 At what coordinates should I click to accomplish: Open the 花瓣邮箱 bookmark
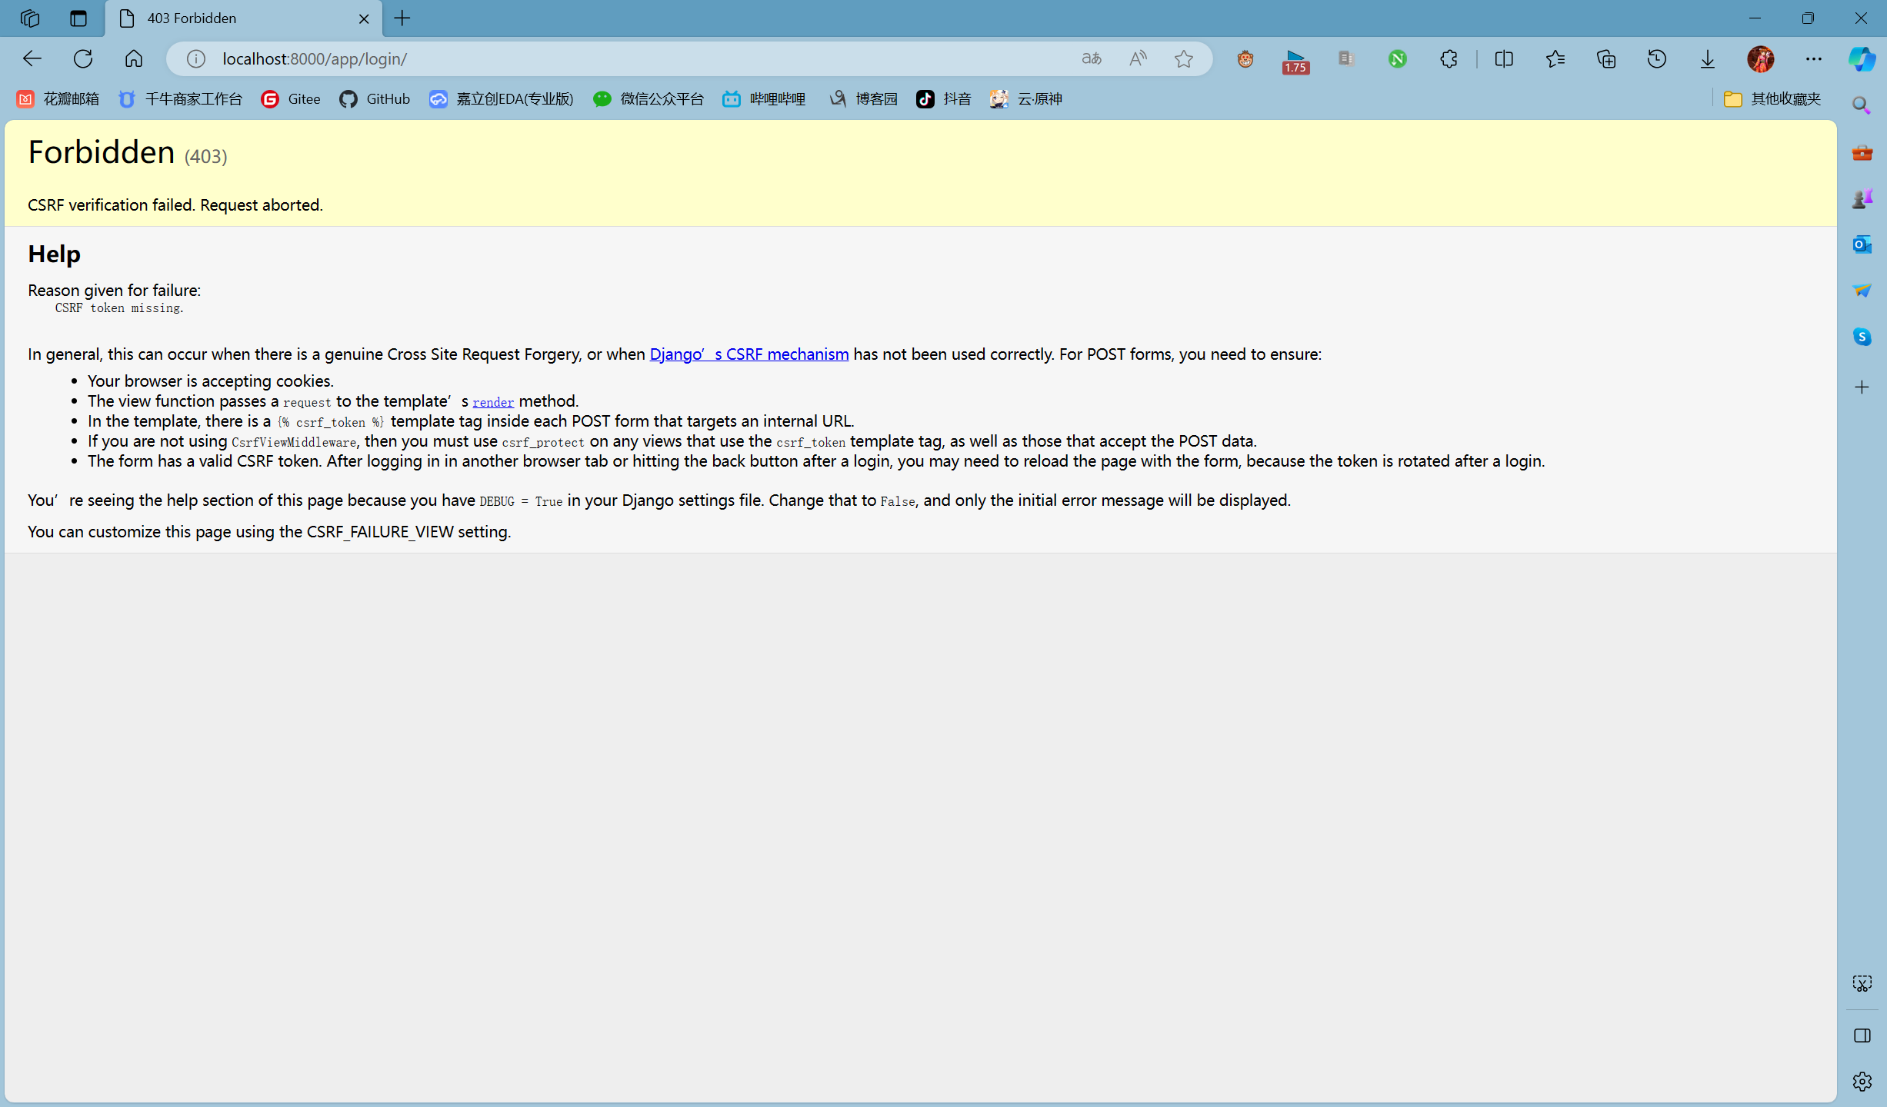tap(58, 98)
